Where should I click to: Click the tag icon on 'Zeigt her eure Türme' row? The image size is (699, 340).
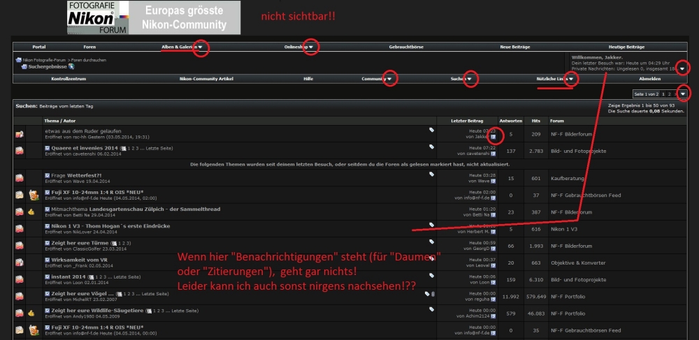pos(431,242)
